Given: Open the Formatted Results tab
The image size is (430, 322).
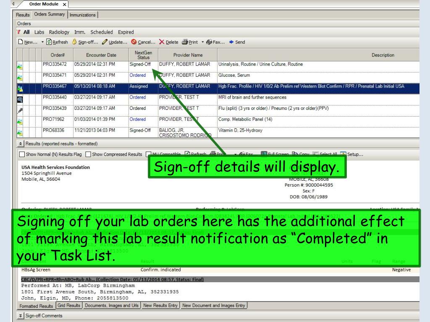Looking at the screenshot, I should click(36, 306).
